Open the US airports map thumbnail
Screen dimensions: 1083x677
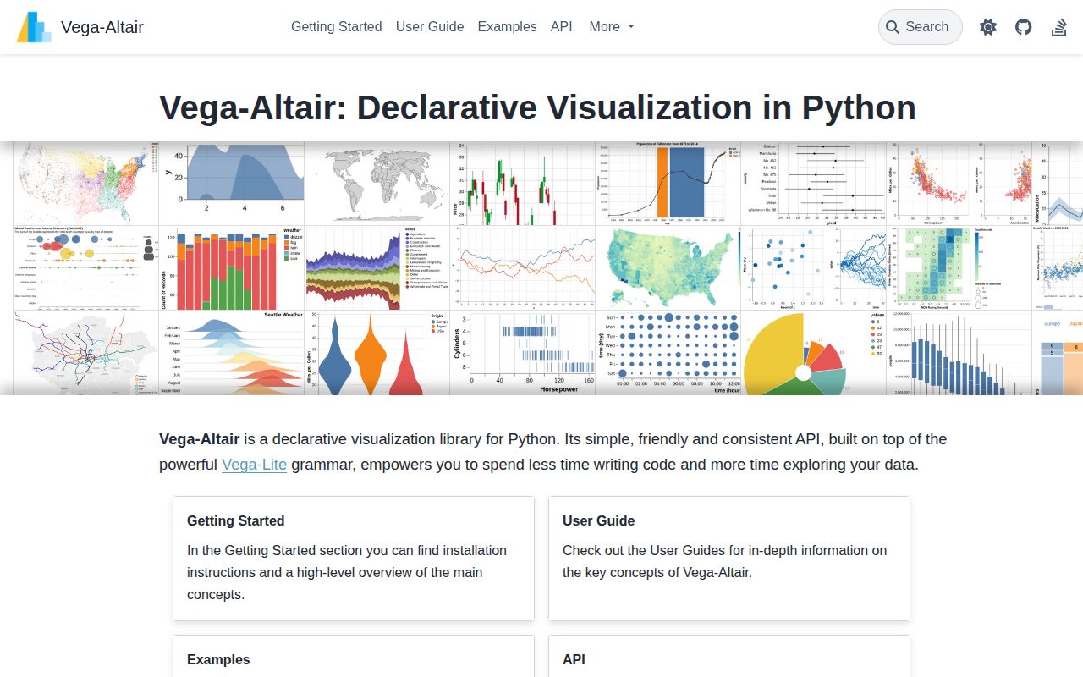pos(86,183)
